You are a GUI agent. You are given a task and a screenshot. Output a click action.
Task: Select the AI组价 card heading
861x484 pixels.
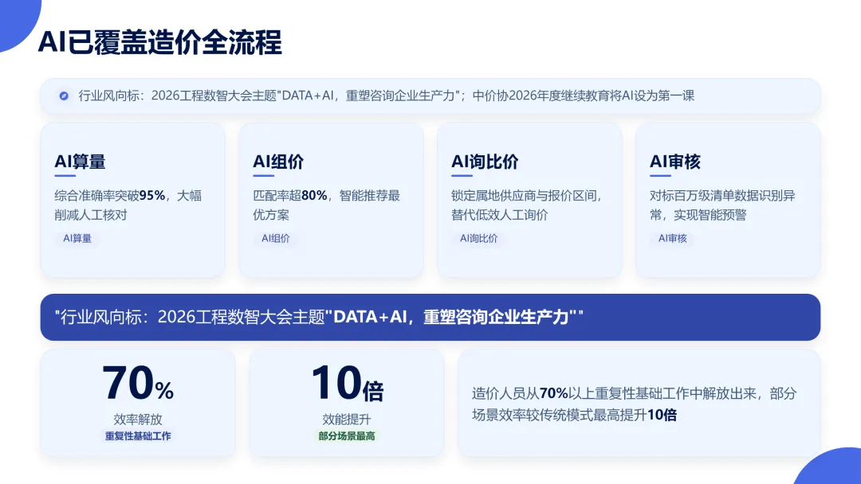(278, 162)
